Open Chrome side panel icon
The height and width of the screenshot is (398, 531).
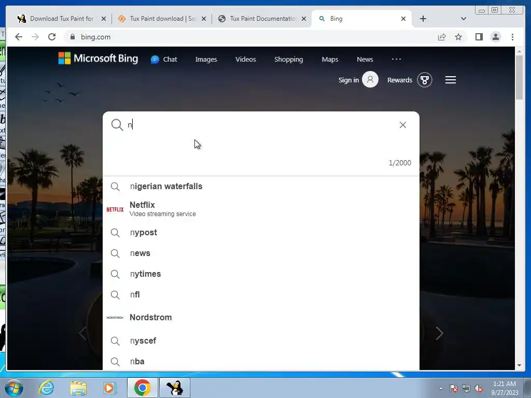pos(479,37)
